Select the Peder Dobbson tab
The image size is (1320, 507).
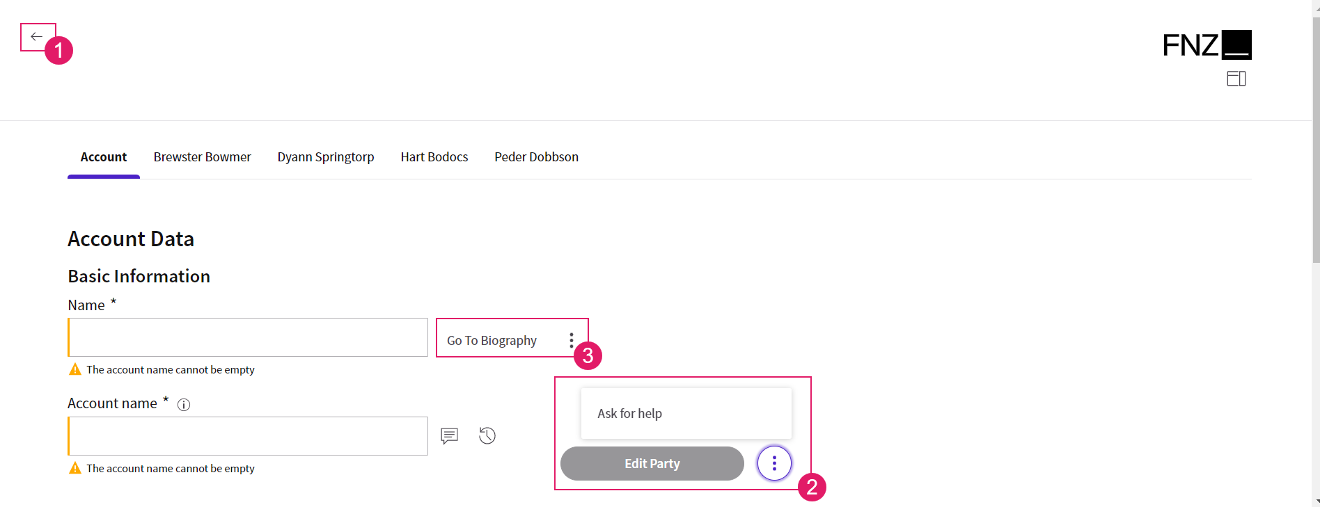click(x=537, y=157)
